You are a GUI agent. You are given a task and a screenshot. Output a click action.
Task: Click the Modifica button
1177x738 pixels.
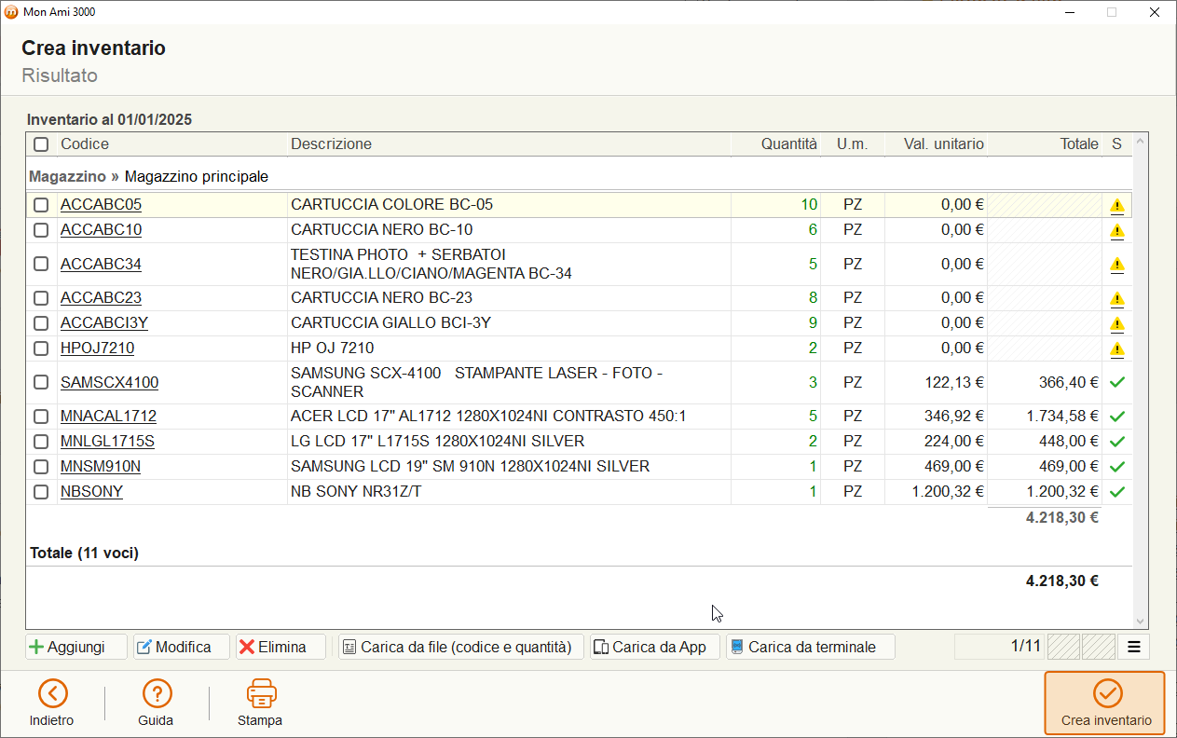[x=182, y=647]
